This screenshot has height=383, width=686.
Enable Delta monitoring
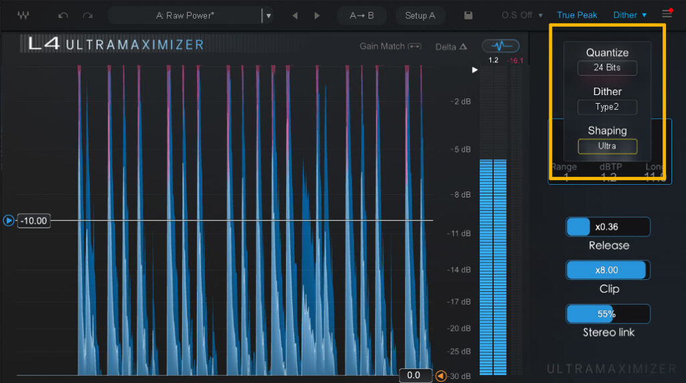click(451, 47)
